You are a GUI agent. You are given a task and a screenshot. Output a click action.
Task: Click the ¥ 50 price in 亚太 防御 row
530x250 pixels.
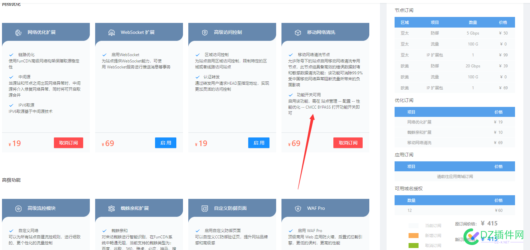pos(503,33)
